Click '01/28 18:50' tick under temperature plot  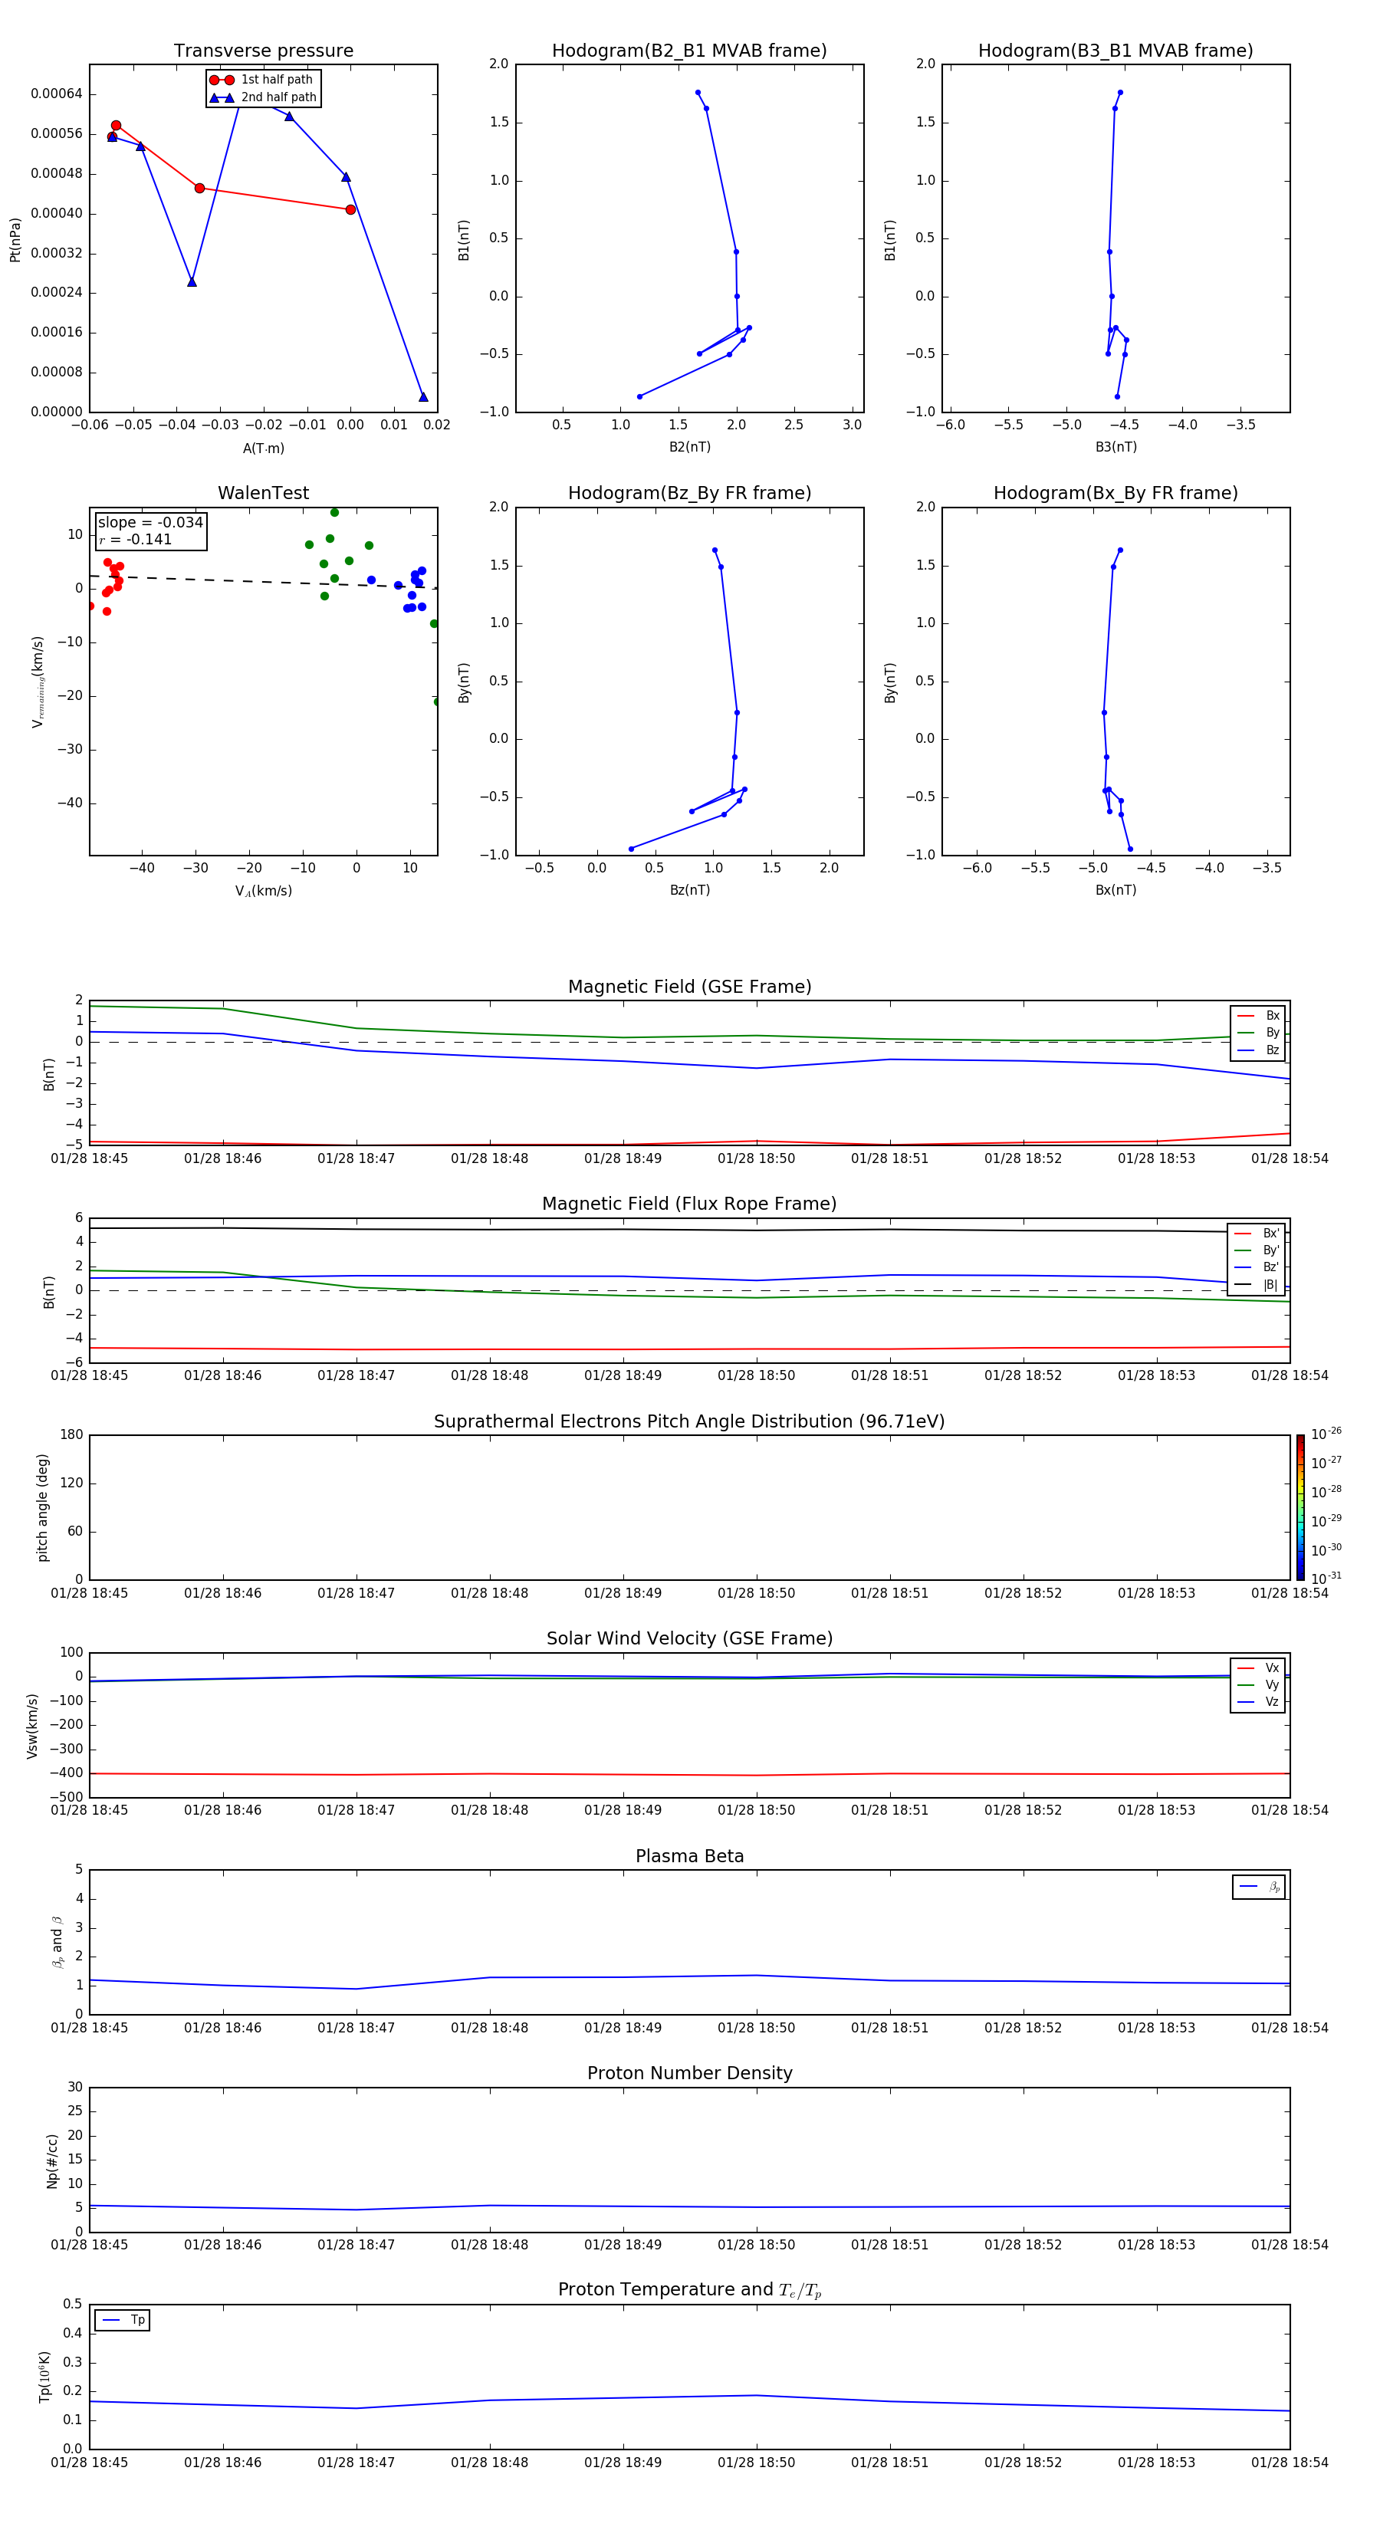pyautogui.click(x=756, y=2463)
